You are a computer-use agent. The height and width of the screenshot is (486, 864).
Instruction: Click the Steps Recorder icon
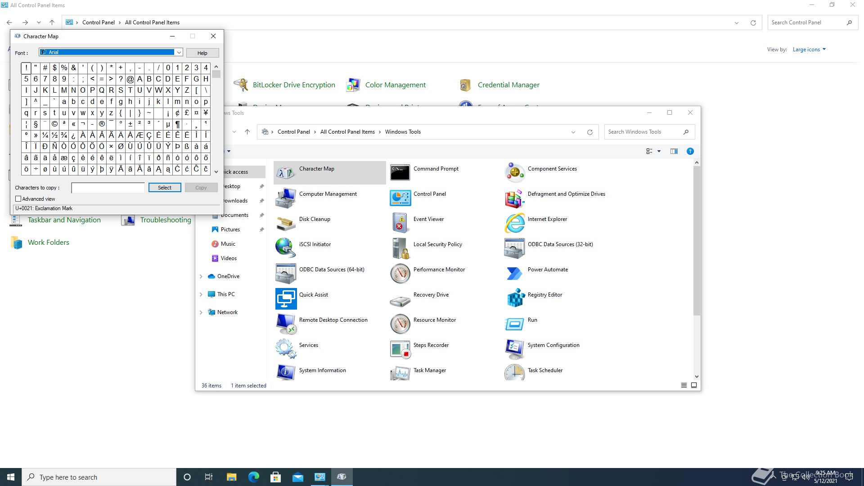click(x=400, y=348)
